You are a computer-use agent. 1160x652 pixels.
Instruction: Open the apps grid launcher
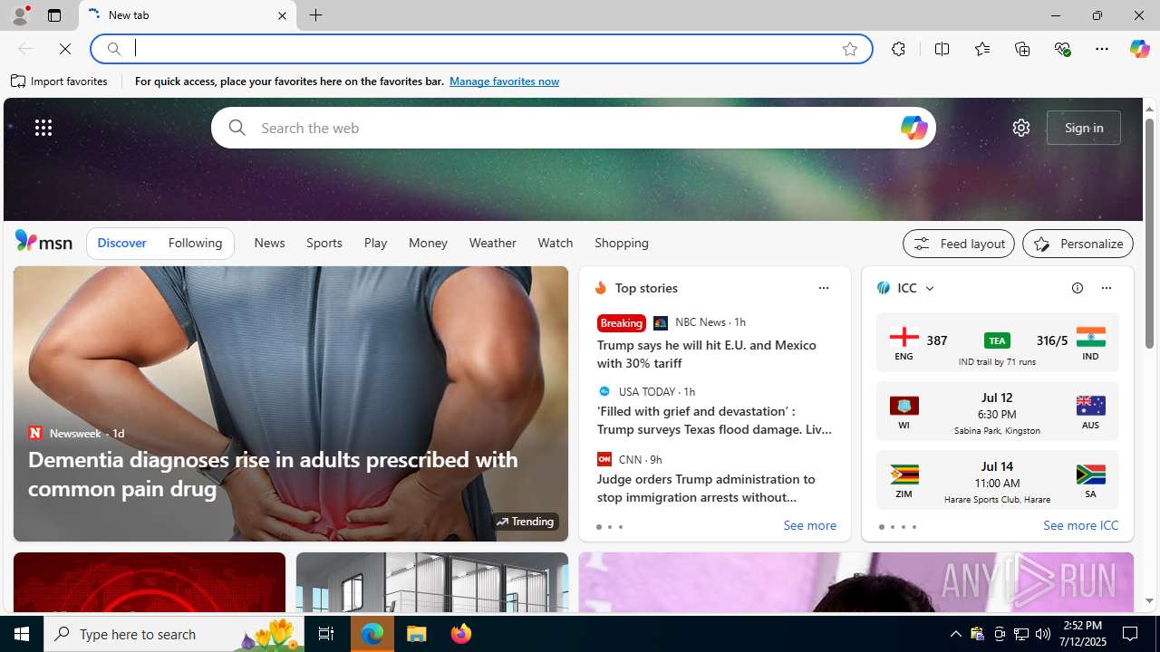pos(43,128)
